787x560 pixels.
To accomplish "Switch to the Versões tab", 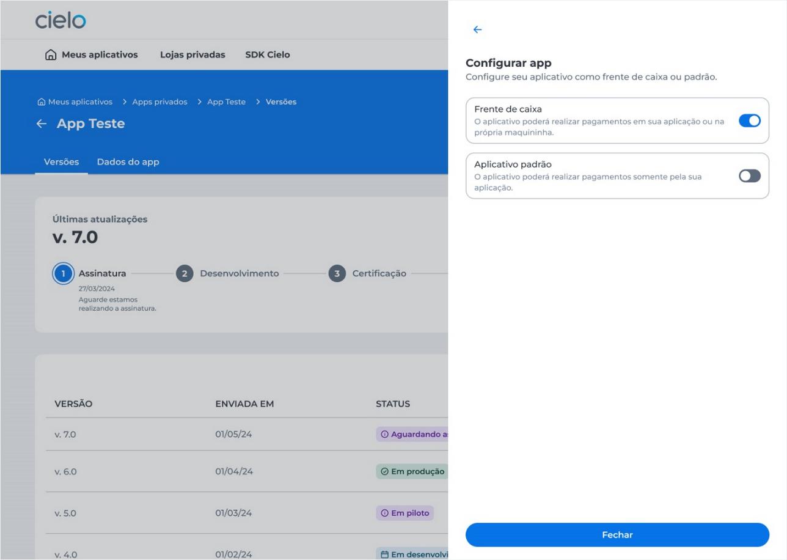I will (x=61, y=162).
